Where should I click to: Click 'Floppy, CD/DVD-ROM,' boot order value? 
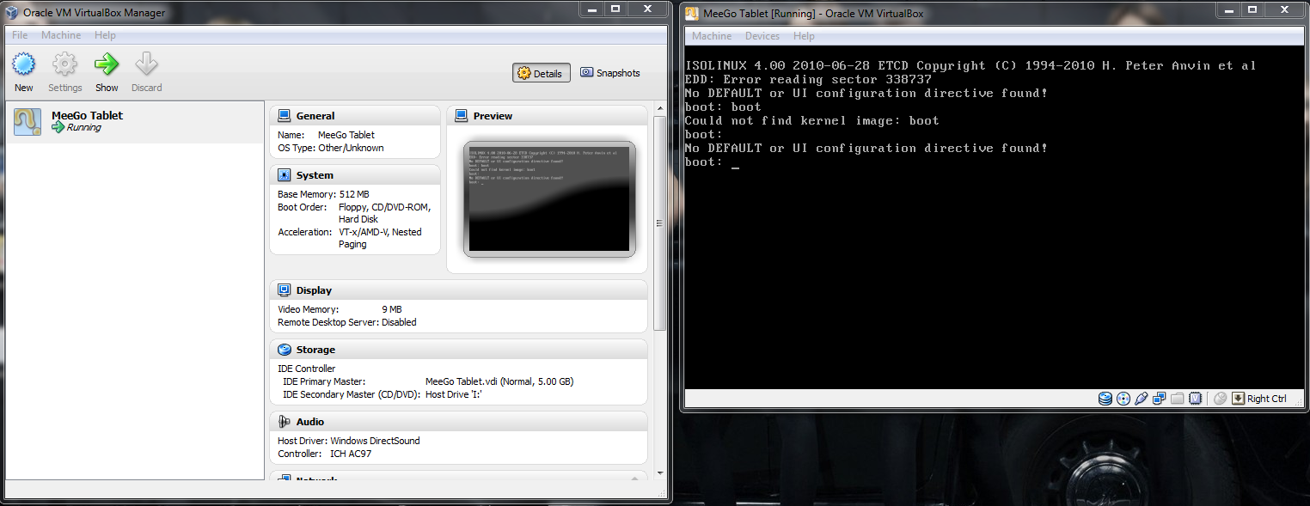(385, 207)
